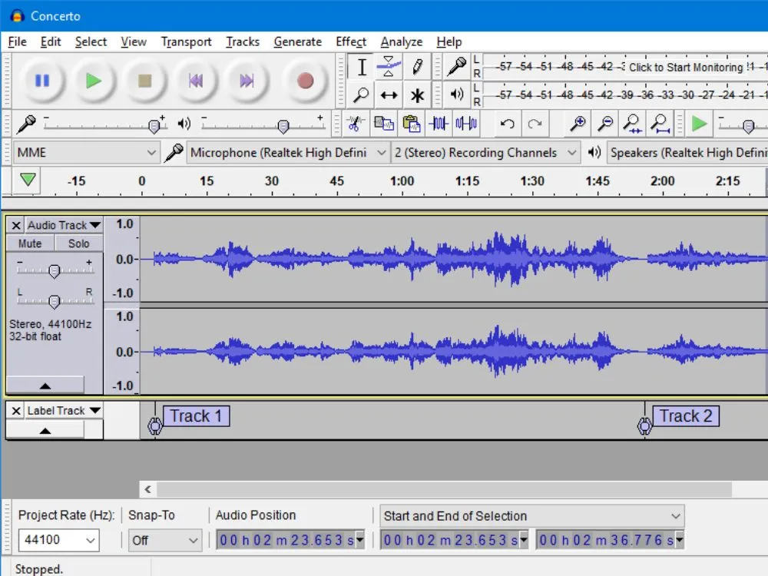This screenshot has height=576, width=768.
Task: Adjust the track gain slider
Action: [x=54, y=270]
